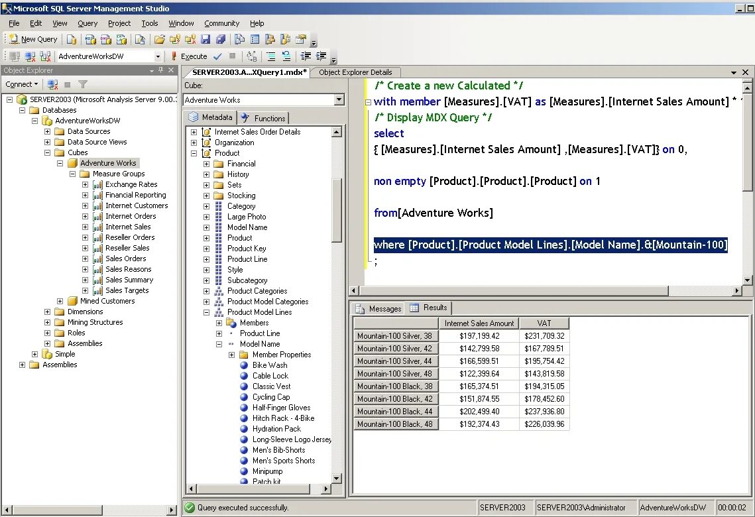
Task: Collapse the Product dimension in metadata tree
Action: pos(194,153)
